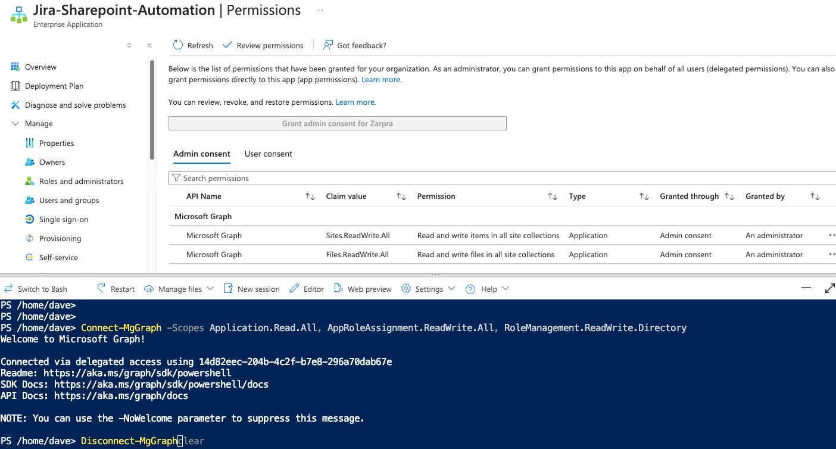Click the Refresh icon in toolbar
This screenshot has height=449, width=836.
coord(178,45)
